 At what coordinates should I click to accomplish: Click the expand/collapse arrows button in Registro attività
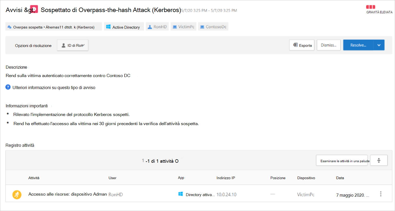pyautogui.click(x=379, y=160)
